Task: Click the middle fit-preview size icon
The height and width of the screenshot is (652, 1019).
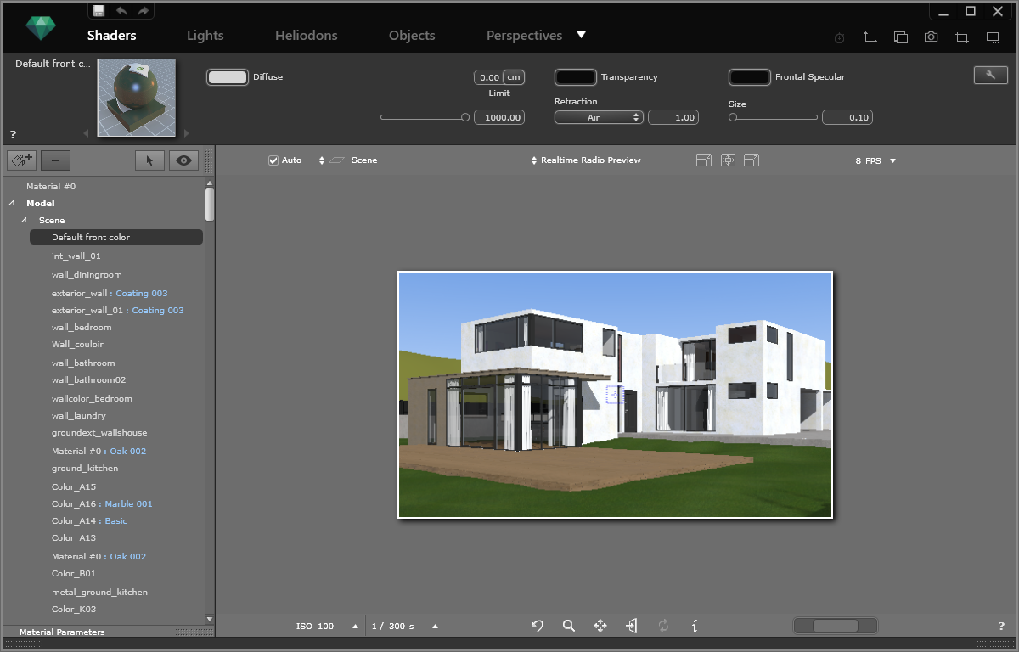Action: pyautogui.click(x=728, y=160)
